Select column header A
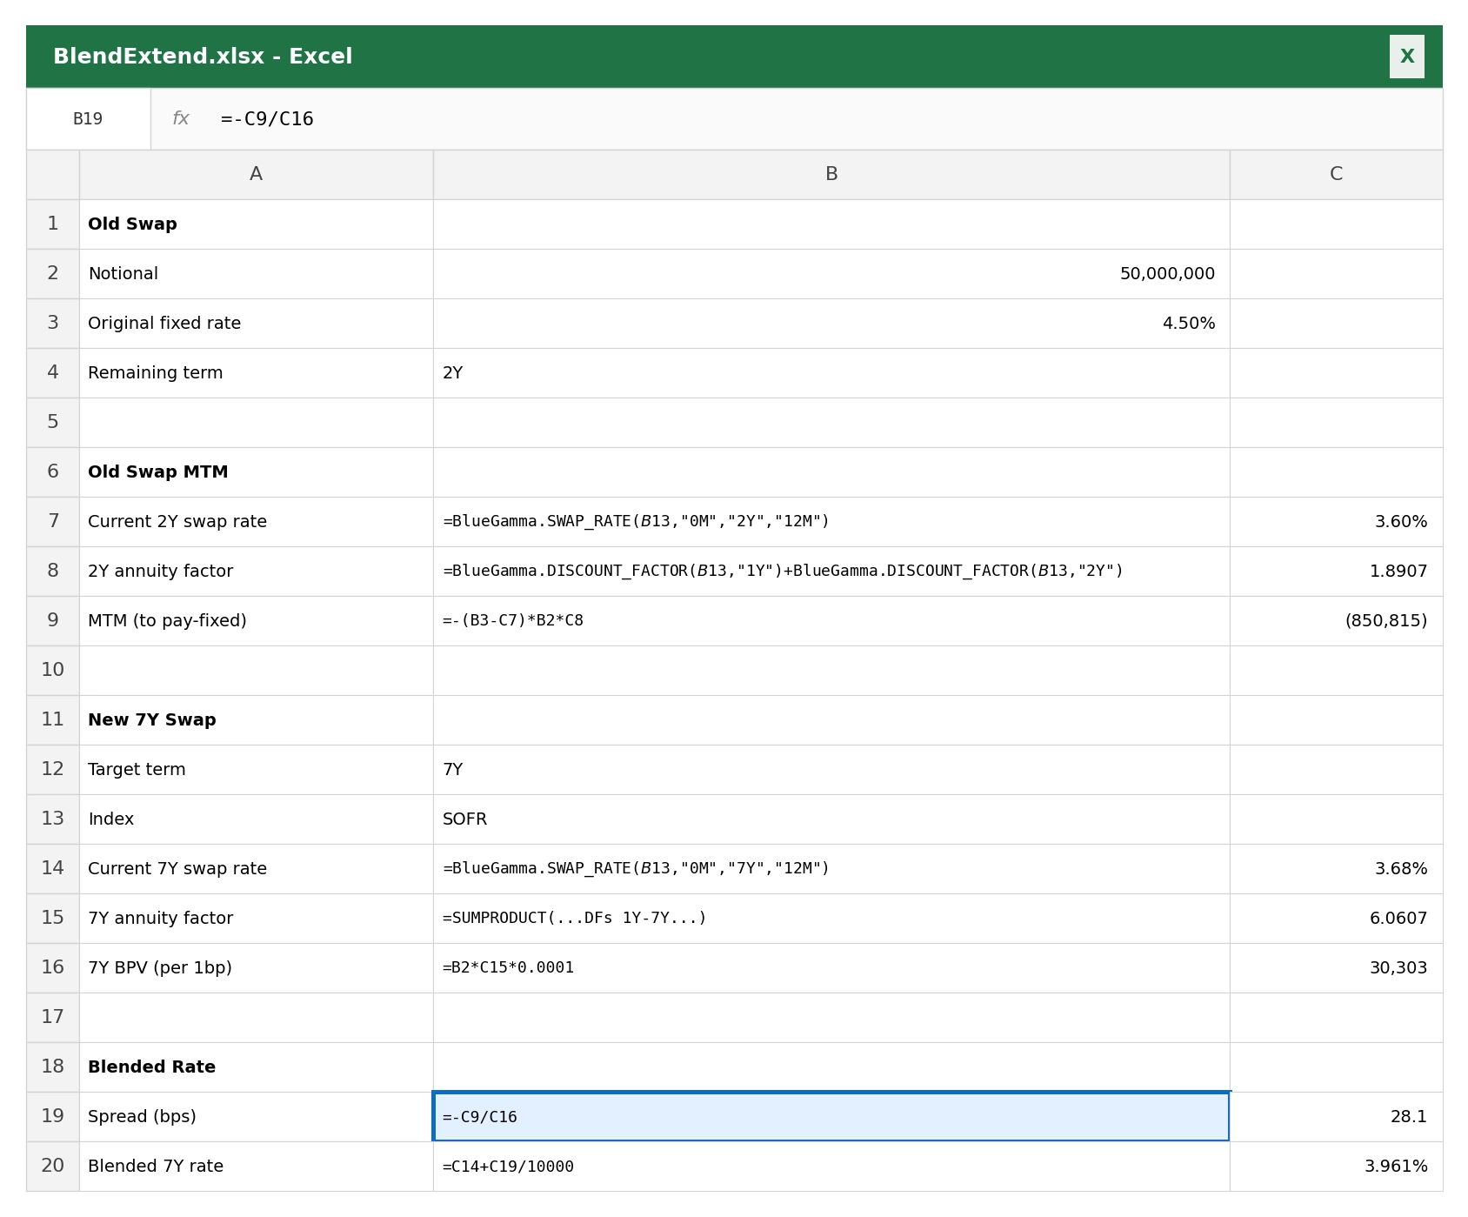This screenshot has height=1217, width=1468. pos(255,174)
